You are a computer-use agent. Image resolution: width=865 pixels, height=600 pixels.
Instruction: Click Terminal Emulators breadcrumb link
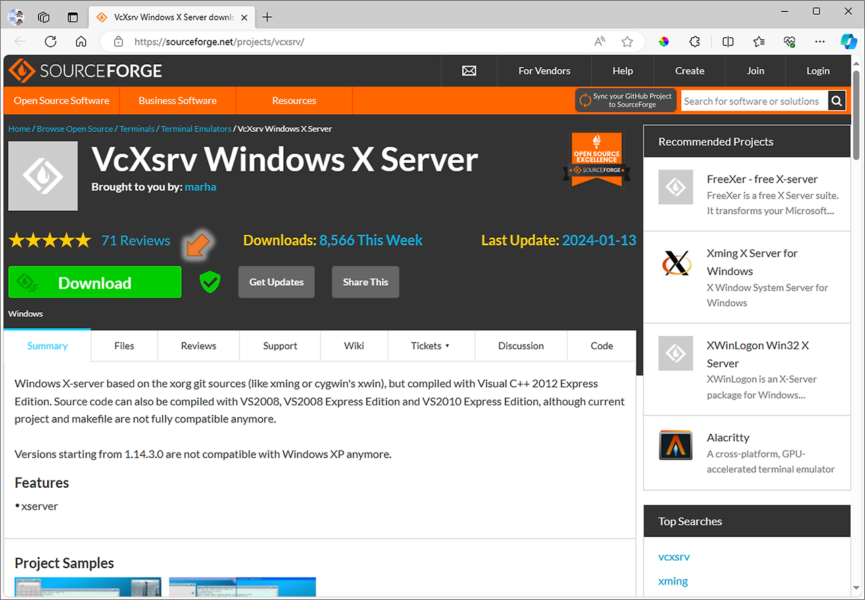(x=196, y=128)
